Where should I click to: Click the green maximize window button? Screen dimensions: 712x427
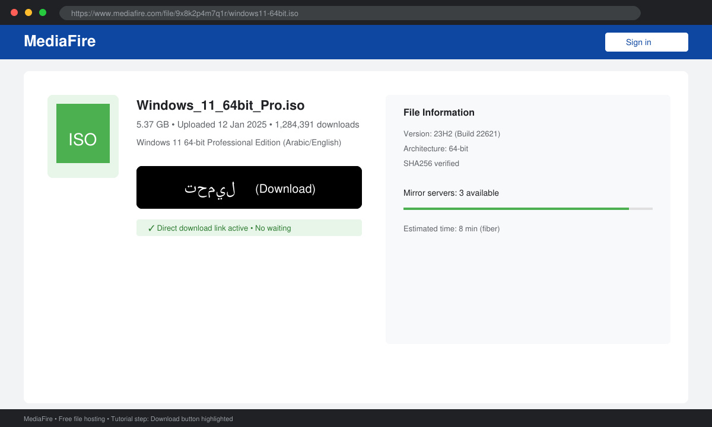pyautogui.click(x=43, y=12)
